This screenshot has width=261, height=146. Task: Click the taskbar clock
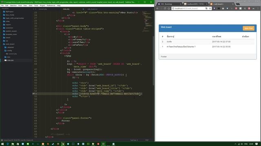(251, 144)
